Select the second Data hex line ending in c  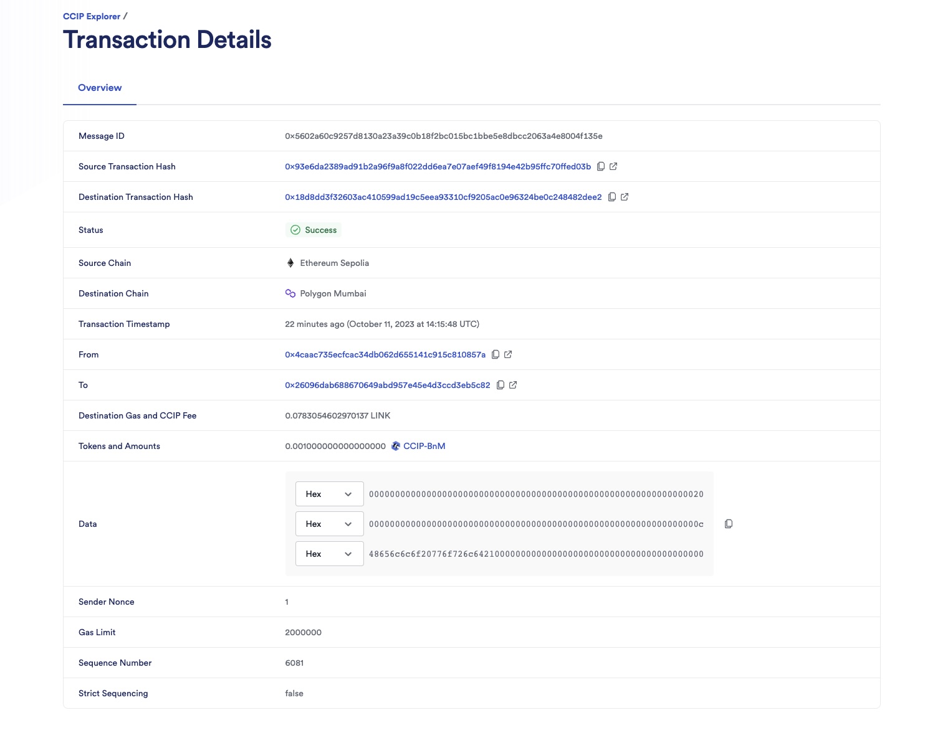click(536, 524)
